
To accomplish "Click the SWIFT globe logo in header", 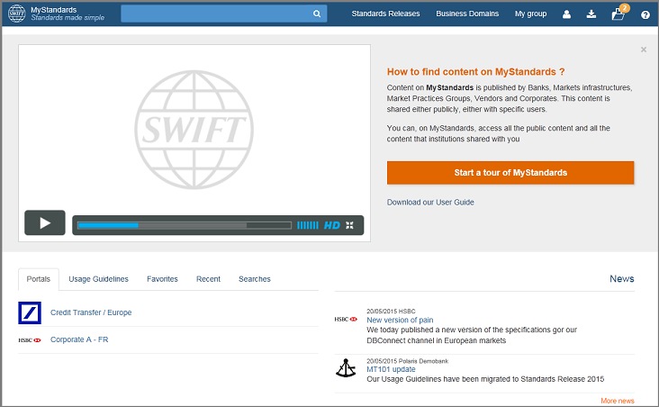I will [x=17, y=14].
